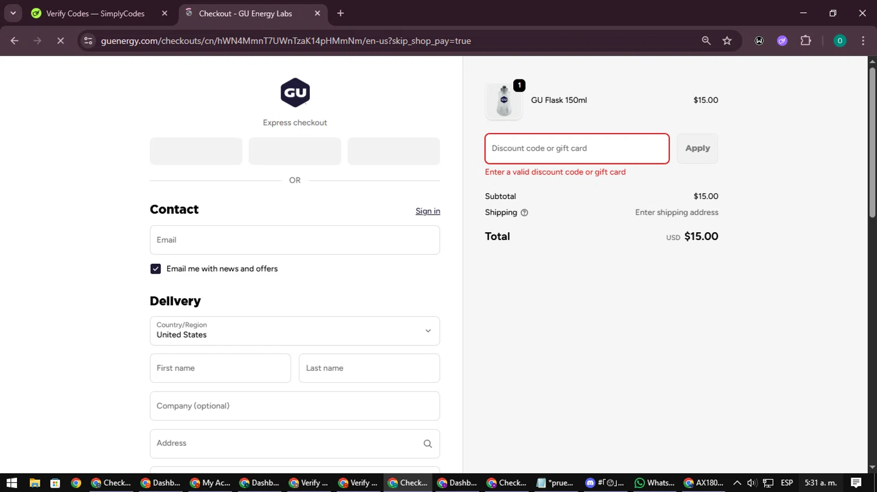Image resolution: width=877 pixels, height=492 pixels.
Task: Click the Last name field
Action: tap(370, 368)
